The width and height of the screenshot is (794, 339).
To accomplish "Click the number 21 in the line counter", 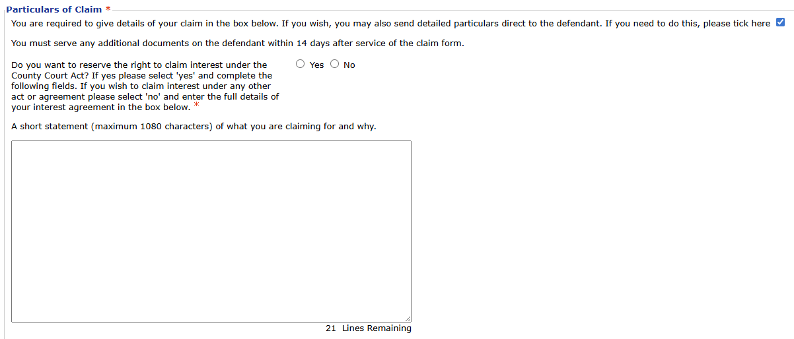I will pyautogui.click(x=331, y=328).
